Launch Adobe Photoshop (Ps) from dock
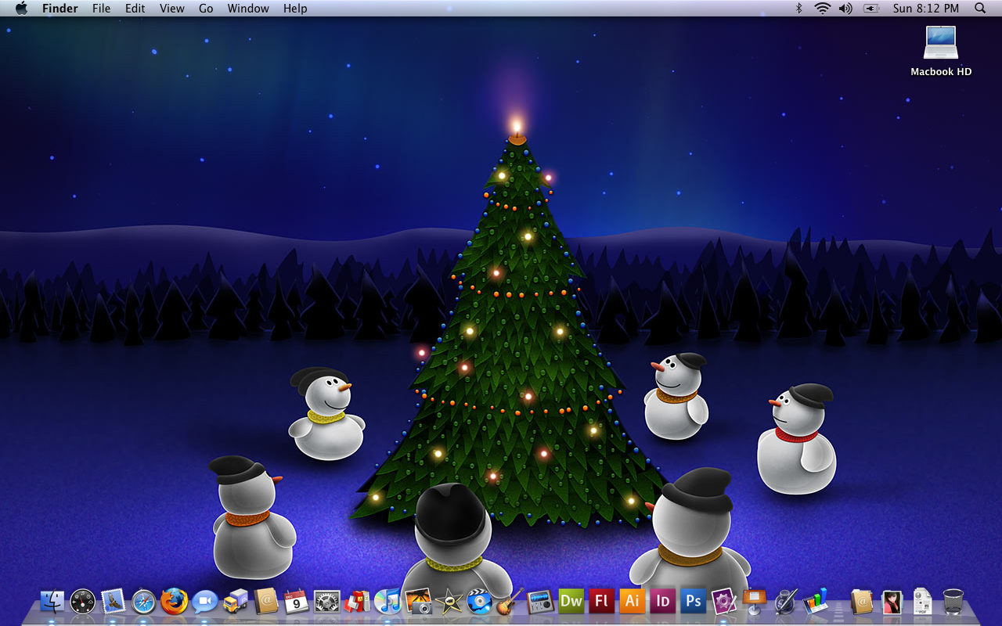 tap(694, 601)
